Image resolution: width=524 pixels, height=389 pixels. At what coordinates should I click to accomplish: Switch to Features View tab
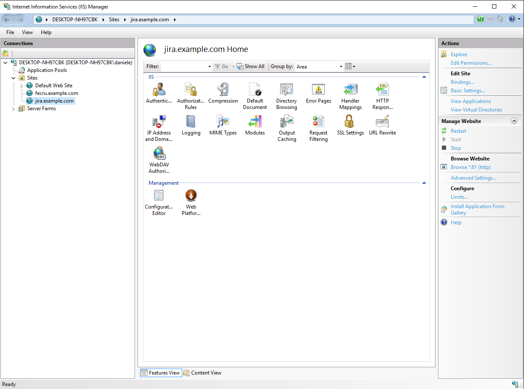point(160,373)
